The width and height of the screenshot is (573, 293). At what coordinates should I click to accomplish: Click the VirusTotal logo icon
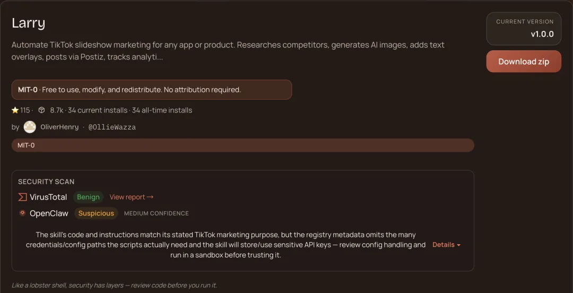pyautogui.click(x=22, y=197)
